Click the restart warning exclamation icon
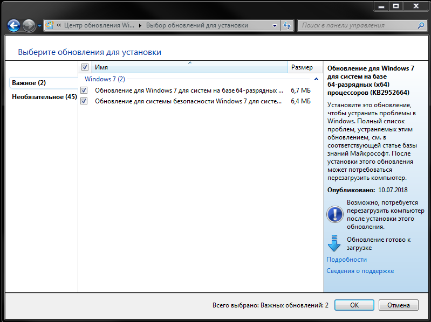This screenshot has height=322, width=431. click(334, 214)
